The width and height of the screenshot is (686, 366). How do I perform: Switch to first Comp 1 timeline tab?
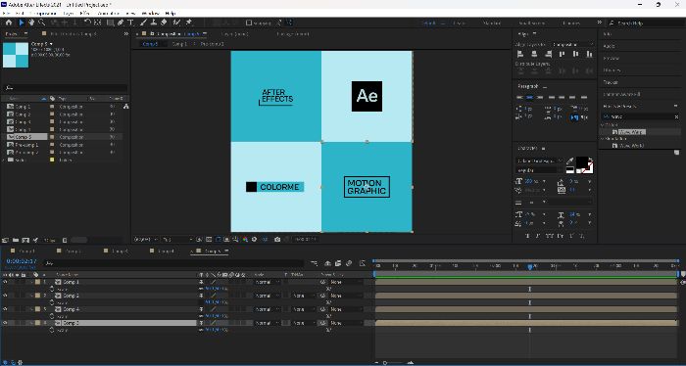point(27,252)
